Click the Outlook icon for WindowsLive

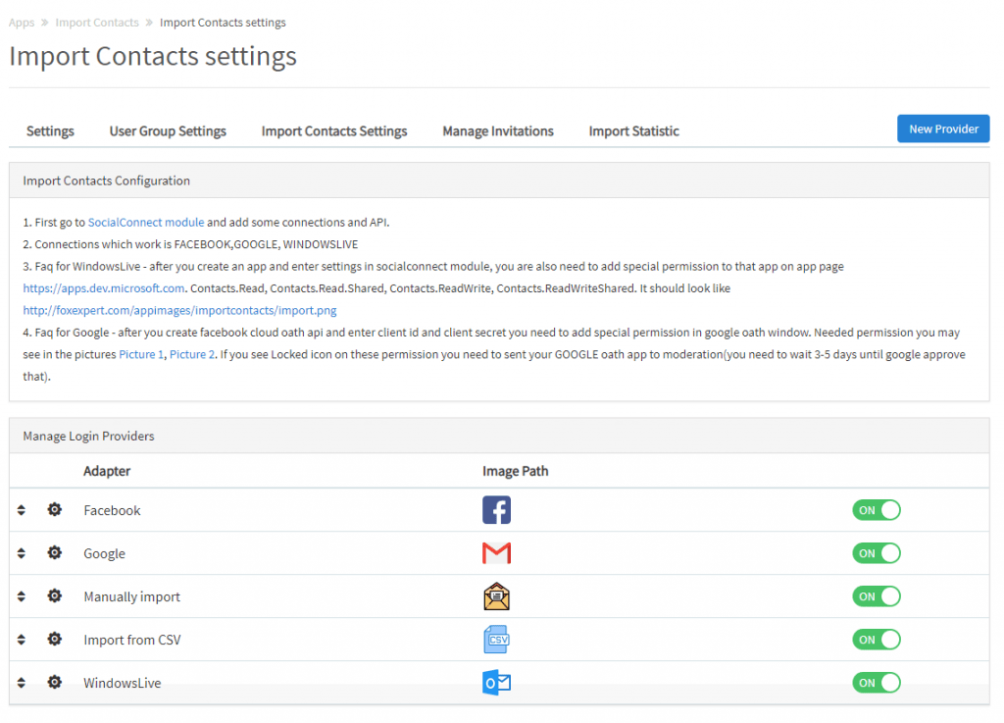(496, 682)
